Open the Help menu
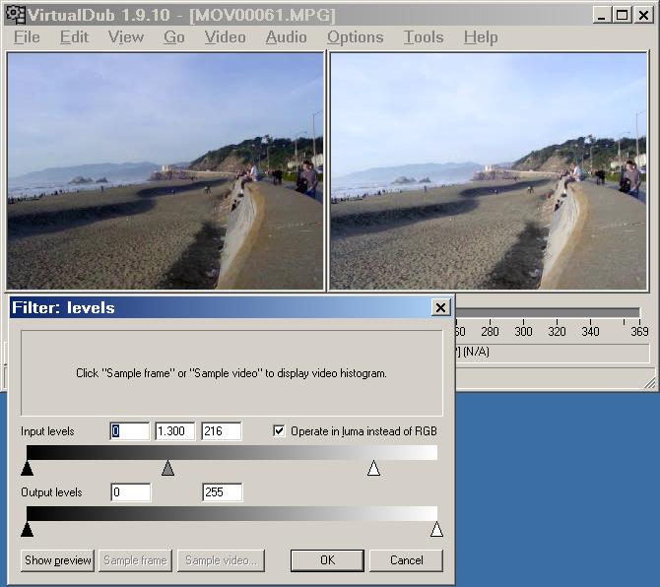 tap(481, 37)
